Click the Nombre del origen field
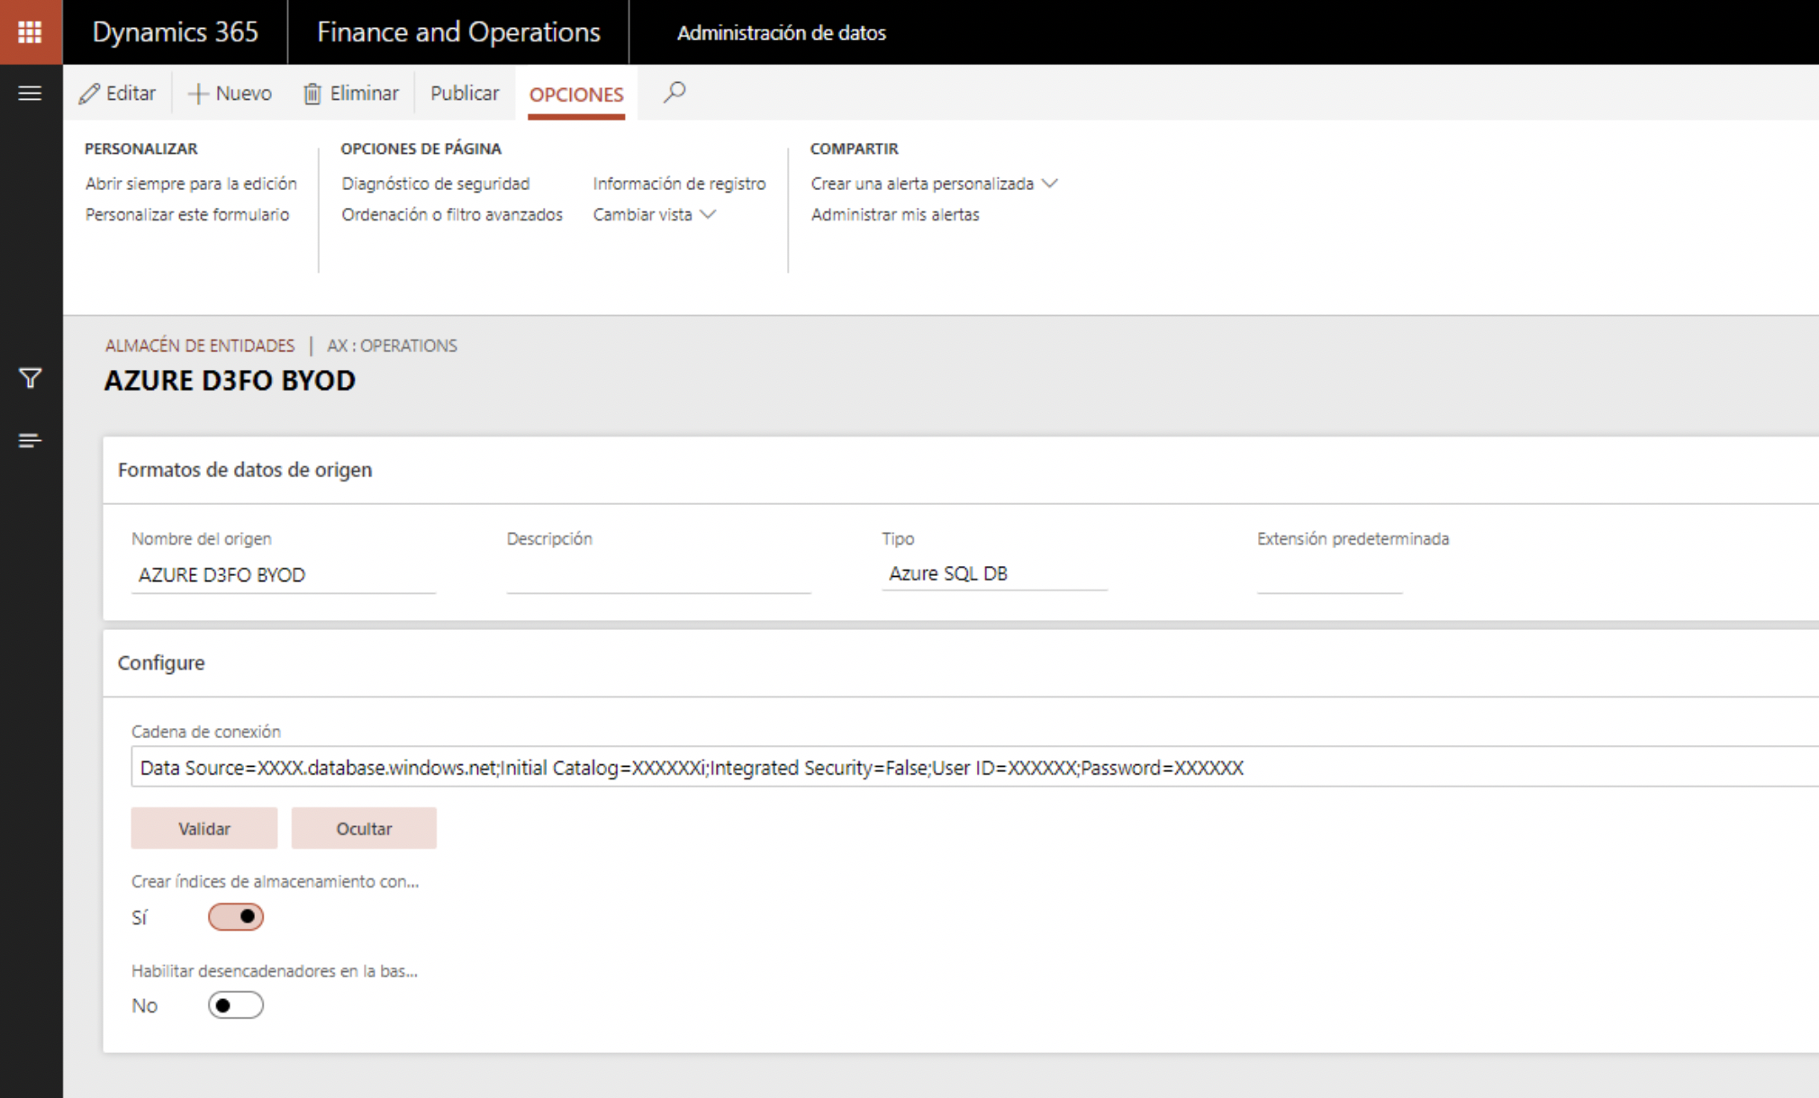The height and width of the screenshot is (1098, 1819). (x=284, y=575)
